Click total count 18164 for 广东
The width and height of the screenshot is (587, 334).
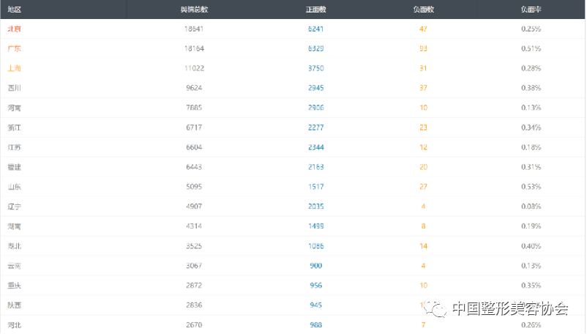194,48
